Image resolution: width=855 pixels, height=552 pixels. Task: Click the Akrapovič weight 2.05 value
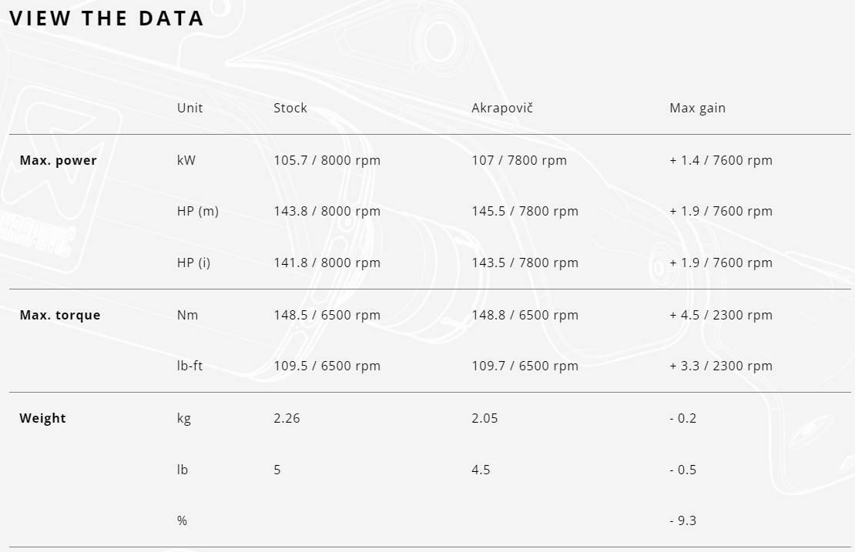(484, 418)
